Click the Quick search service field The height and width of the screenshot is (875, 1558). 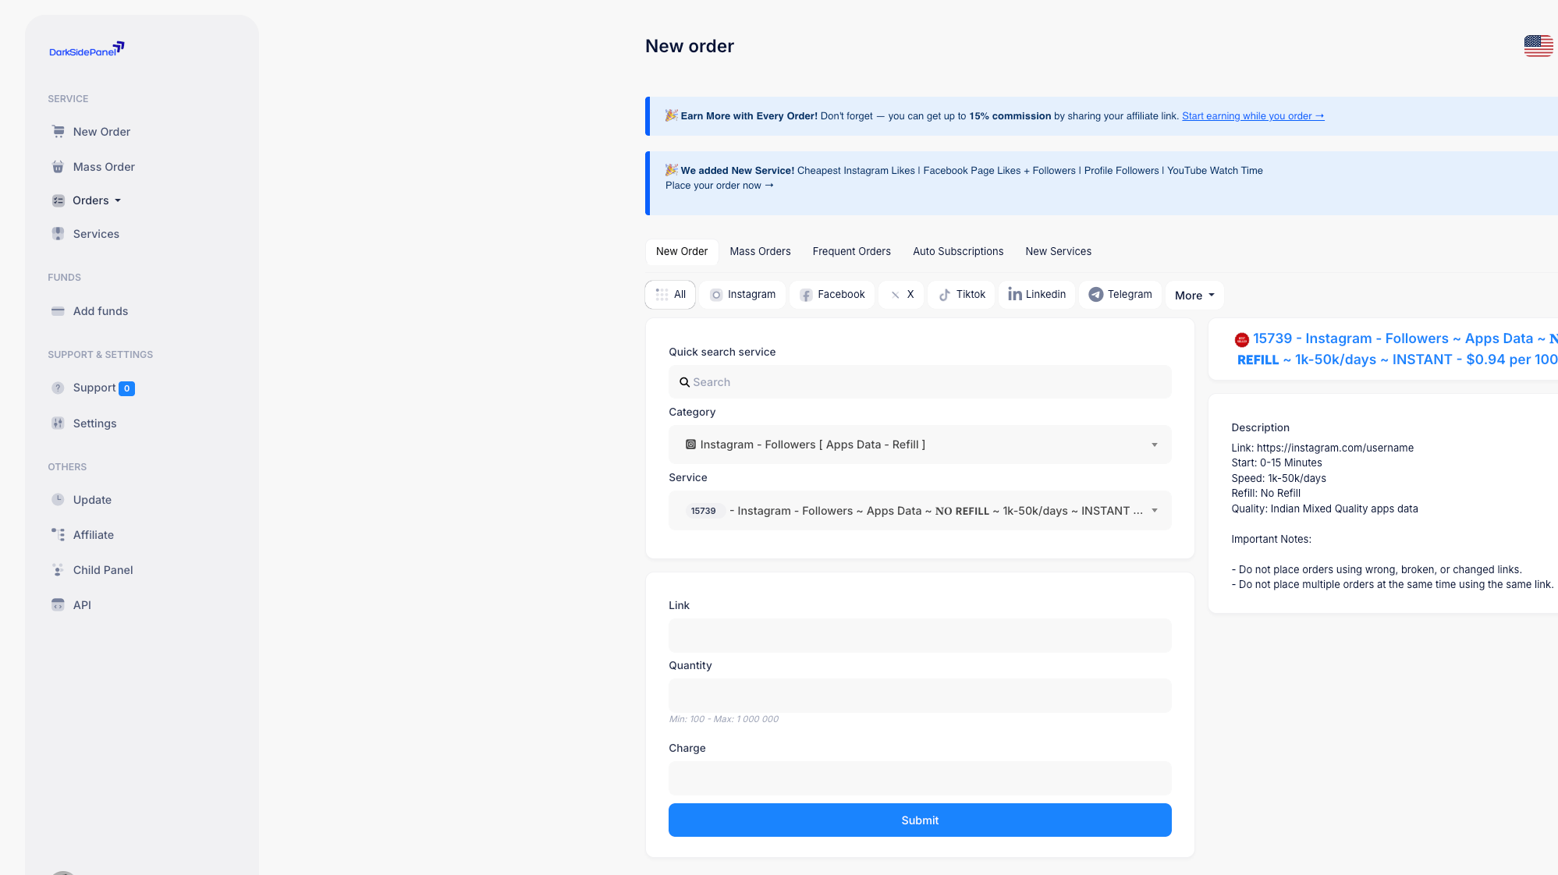pos(920,382)
